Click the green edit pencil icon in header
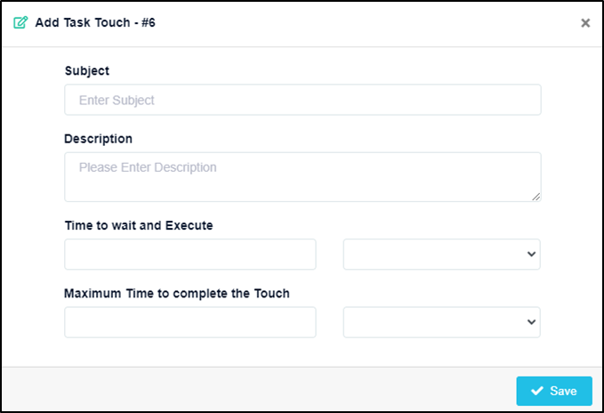 [20, 22]
